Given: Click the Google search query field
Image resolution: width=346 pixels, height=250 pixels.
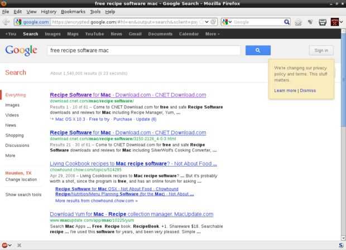Looking at the screenshot, I should 144,51.
